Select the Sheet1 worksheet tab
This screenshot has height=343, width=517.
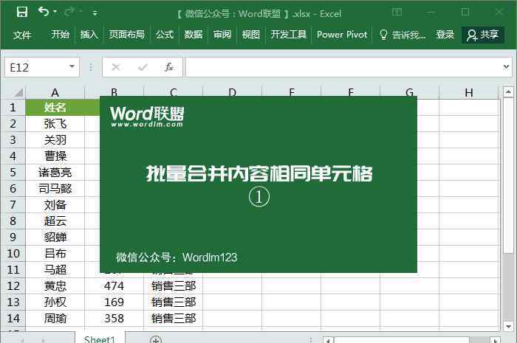pyautogui.click(x=99, y=339)
